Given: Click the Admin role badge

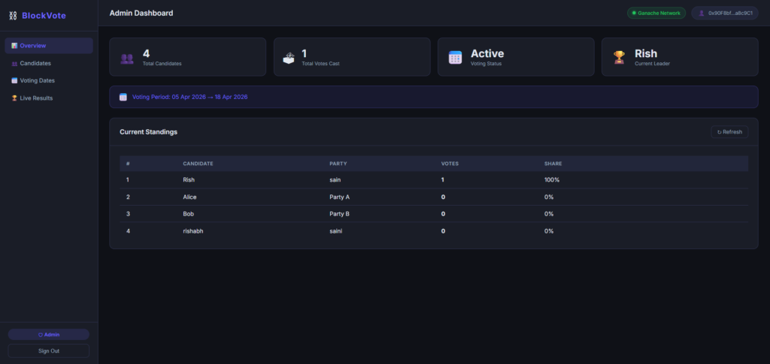Looking at the screenshot, I should (x=49, y=334).
